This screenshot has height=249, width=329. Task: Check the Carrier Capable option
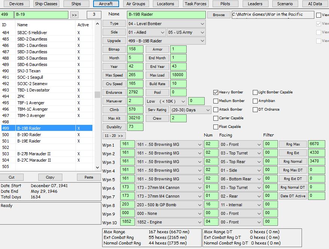pos(216,118)
